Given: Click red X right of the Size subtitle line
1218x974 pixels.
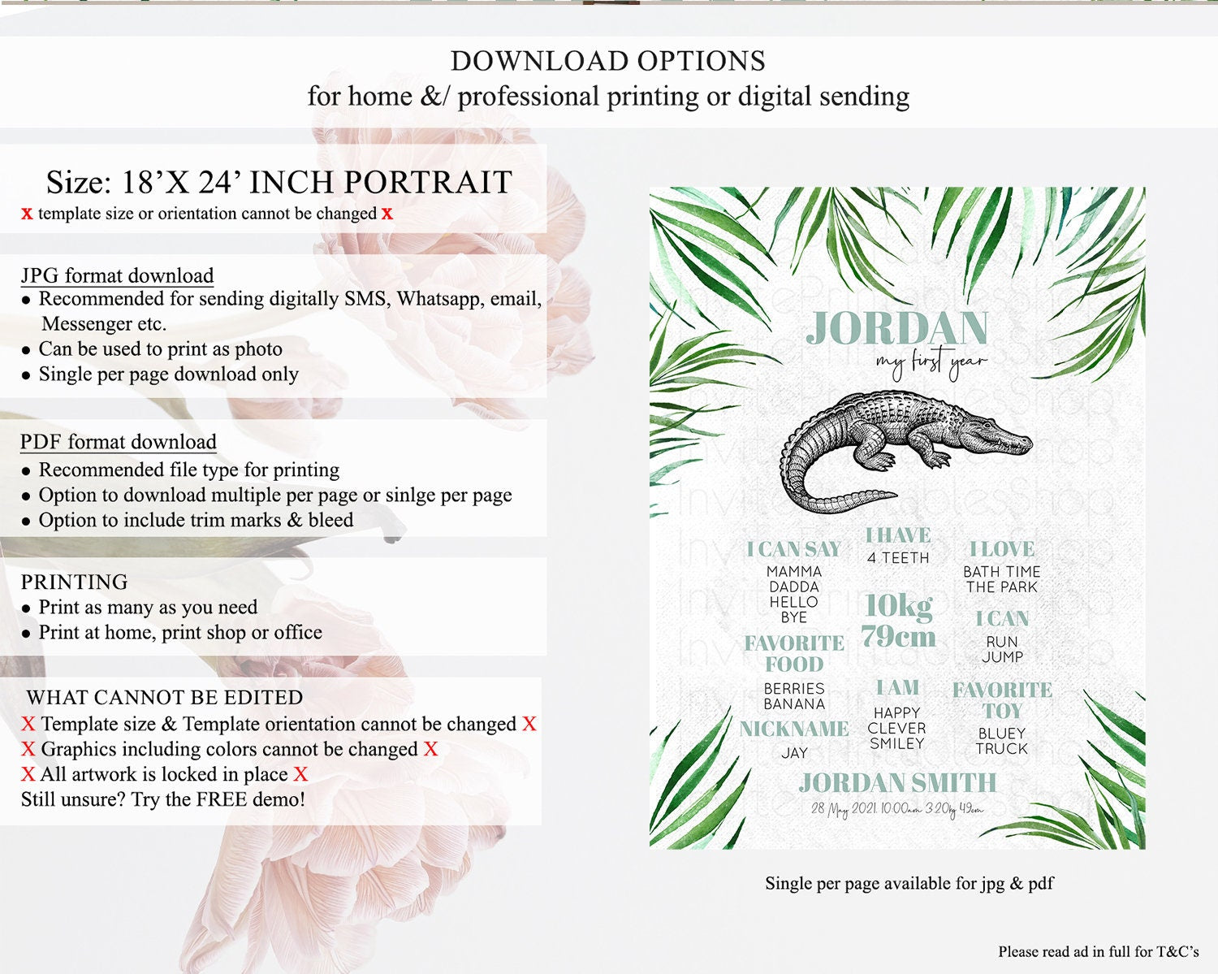Looking at the screenshot, I should point(387,214).
